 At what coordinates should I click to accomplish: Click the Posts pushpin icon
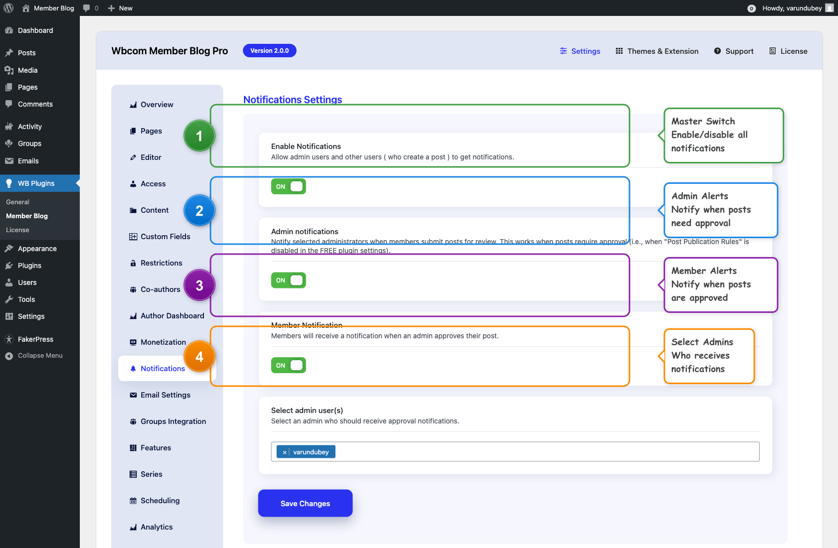[9, 53]
